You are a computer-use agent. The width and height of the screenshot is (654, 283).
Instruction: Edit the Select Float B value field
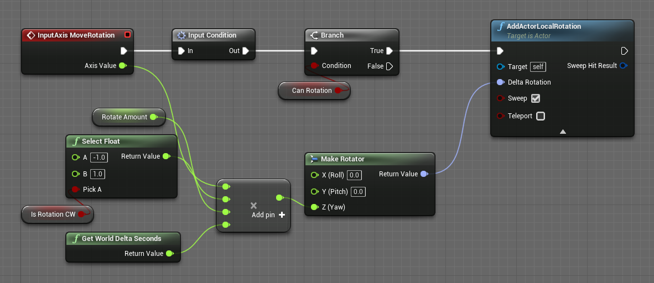[x=97, y=174]
